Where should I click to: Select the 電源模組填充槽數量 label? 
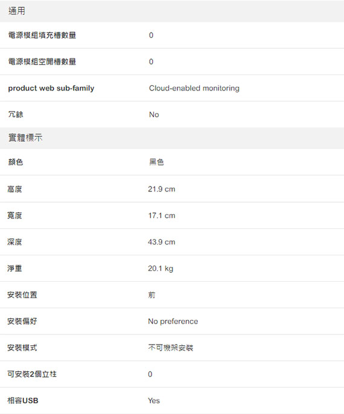[x=42, y=35]
